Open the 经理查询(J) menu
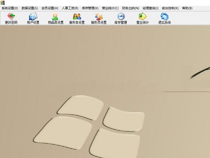 [150, 8]
